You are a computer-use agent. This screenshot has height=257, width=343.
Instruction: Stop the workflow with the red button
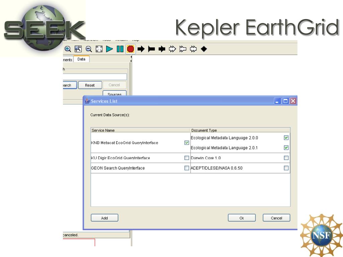tap(130, 49)
